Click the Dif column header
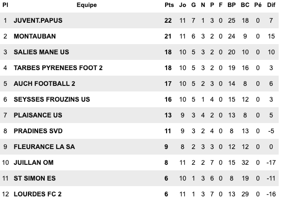This screenshot has width=281, height=201. (271, 5)
